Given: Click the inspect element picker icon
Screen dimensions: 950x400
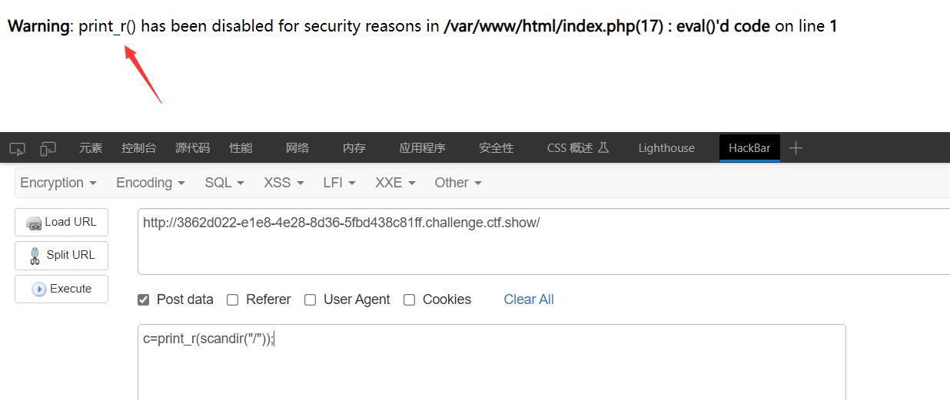Looking at the screenshot, I should pos(18,148).
